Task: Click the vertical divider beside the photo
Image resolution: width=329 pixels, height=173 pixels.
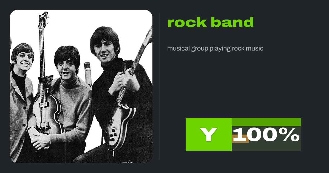Action: point(160,87)
